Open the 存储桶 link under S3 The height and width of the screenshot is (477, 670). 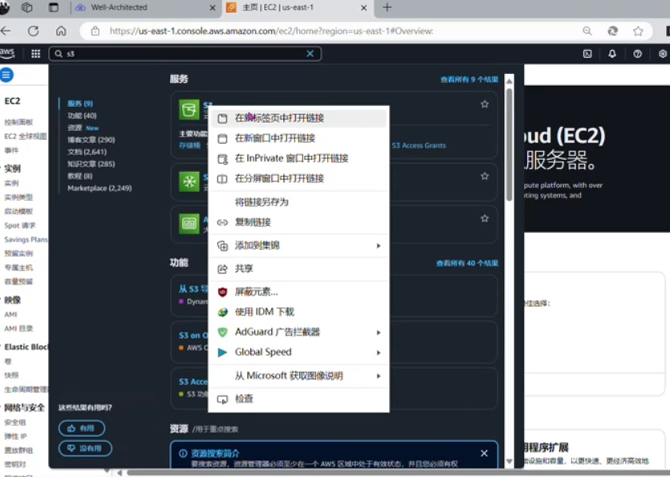coord(189,145)
